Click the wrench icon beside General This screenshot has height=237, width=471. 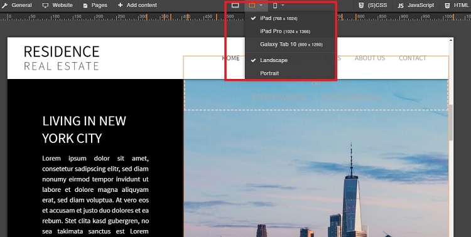pos(5,5)
